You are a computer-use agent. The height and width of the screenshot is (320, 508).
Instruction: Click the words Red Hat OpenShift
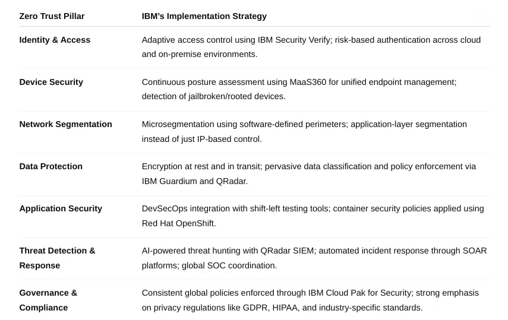(x=178, y=223)
